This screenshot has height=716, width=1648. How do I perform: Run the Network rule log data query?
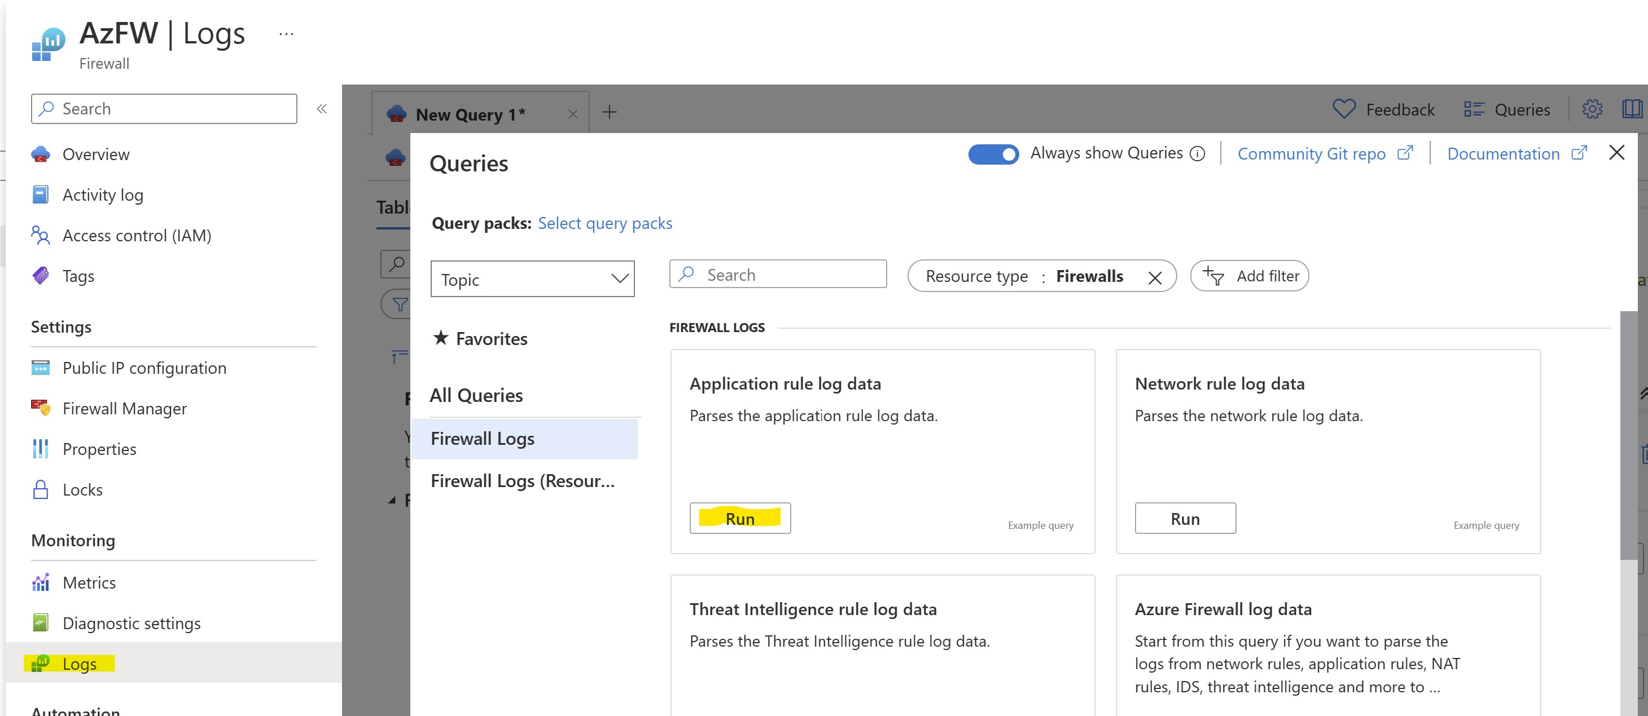pyautogui.click(x=1184, y=519)
